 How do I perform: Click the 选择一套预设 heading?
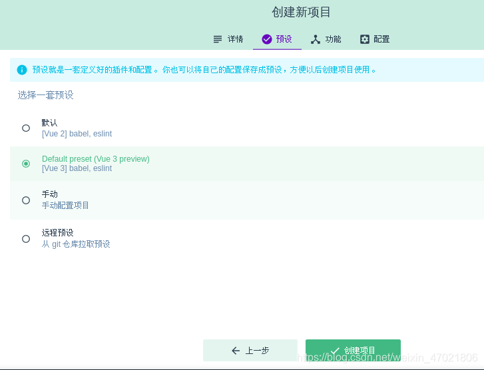click(46, 95)
